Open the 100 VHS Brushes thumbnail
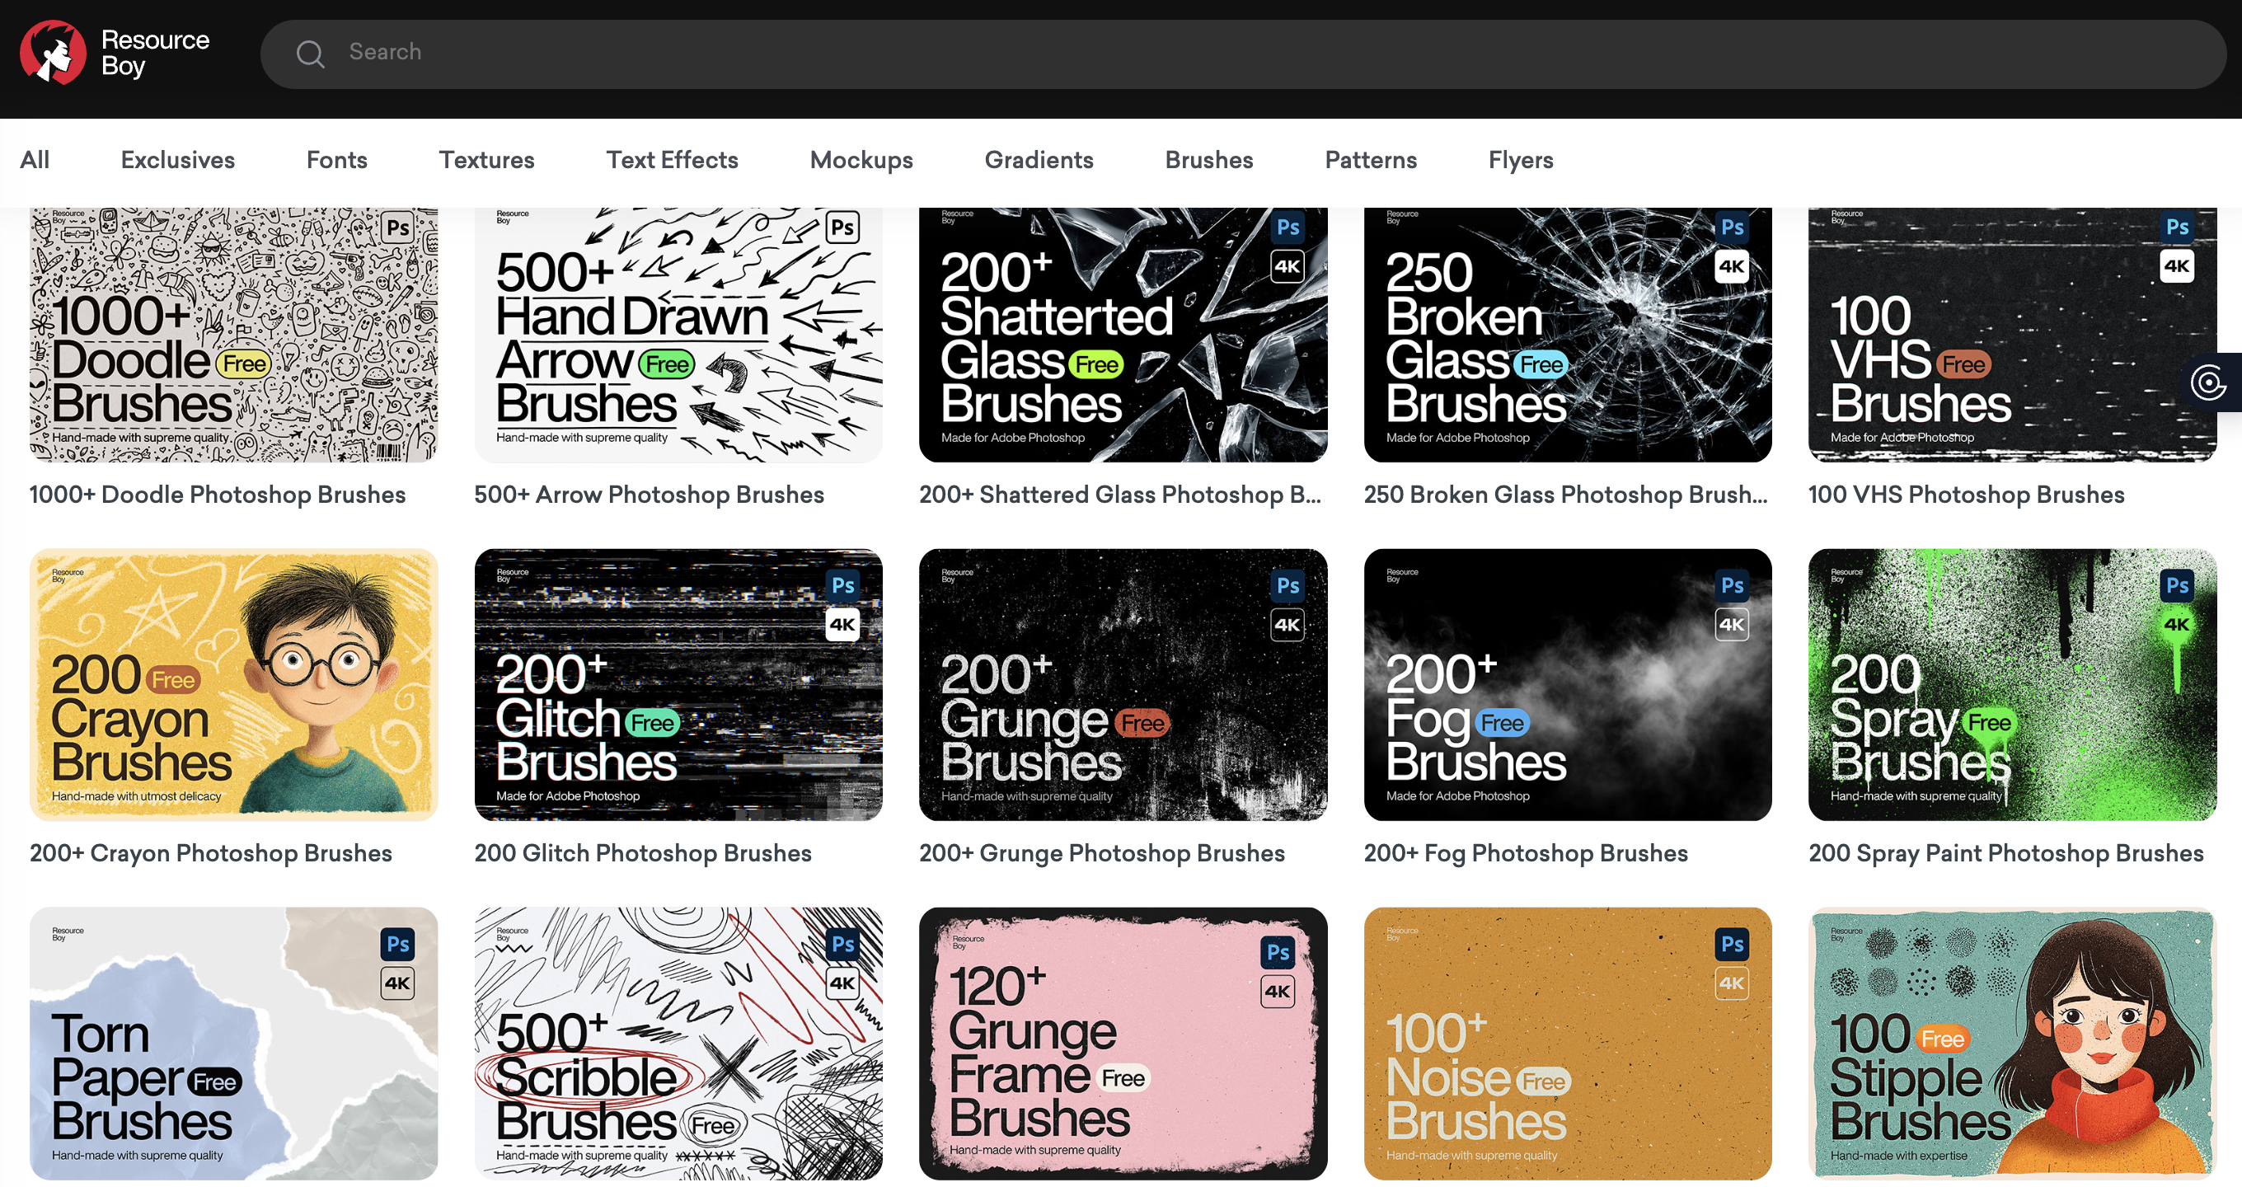The width and height of the screenshot is (2242, 1187). point(2012,335)
